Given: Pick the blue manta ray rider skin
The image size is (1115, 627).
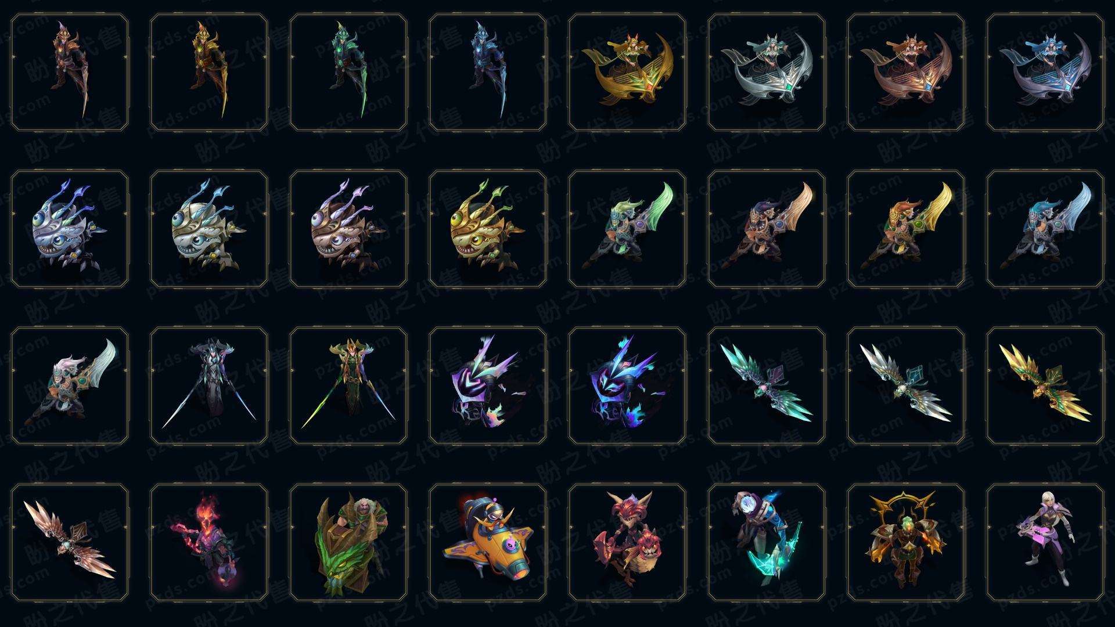Looking at the screenshot, I should [1045, 73].
